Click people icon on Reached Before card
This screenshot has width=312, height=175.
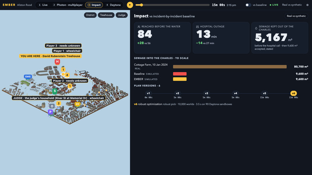[x=139, y=27]
